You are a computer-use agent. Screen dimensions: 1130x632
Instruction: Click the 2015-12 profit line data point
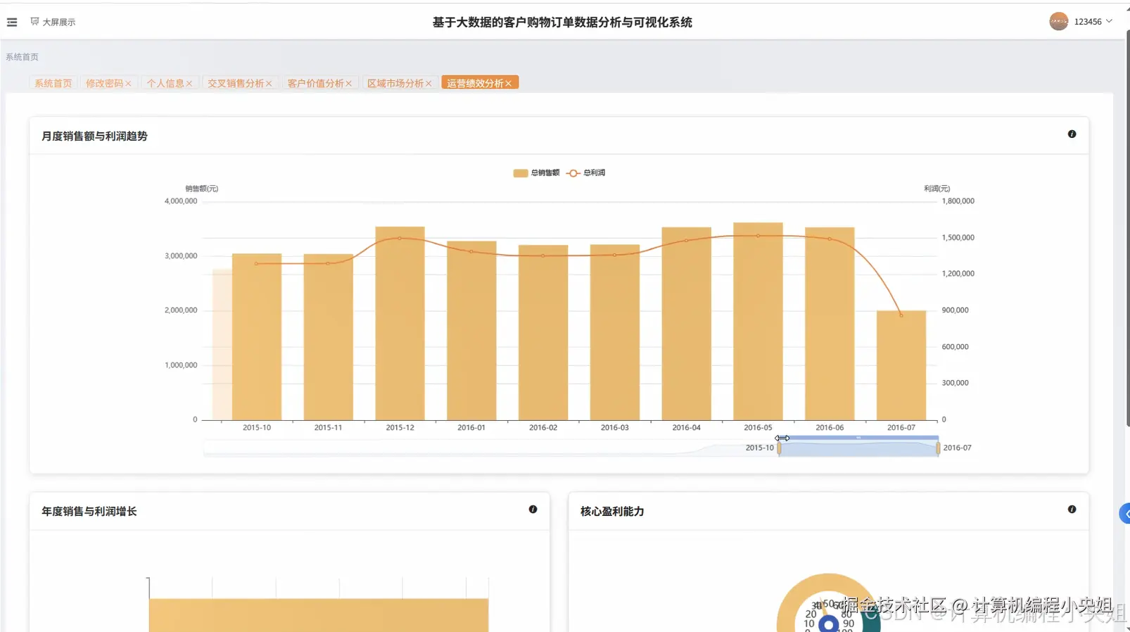[400, 238]
